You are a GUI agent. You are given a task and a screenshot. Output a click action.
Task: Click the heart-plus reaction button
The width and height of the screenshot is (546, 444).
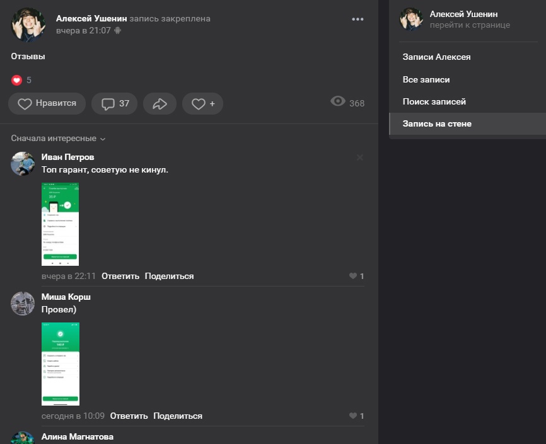click(x=202, y=104)
